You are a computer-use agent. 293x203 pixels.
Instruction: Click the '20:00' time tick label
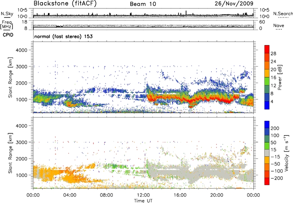216,195
